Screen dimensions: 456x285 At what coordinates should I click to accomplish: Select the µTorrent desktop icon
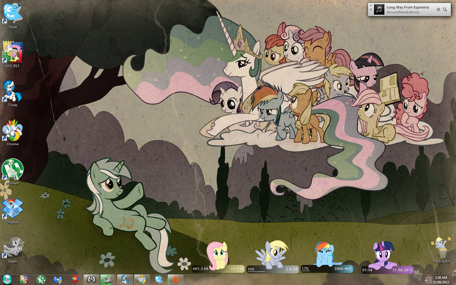(12, 172)
